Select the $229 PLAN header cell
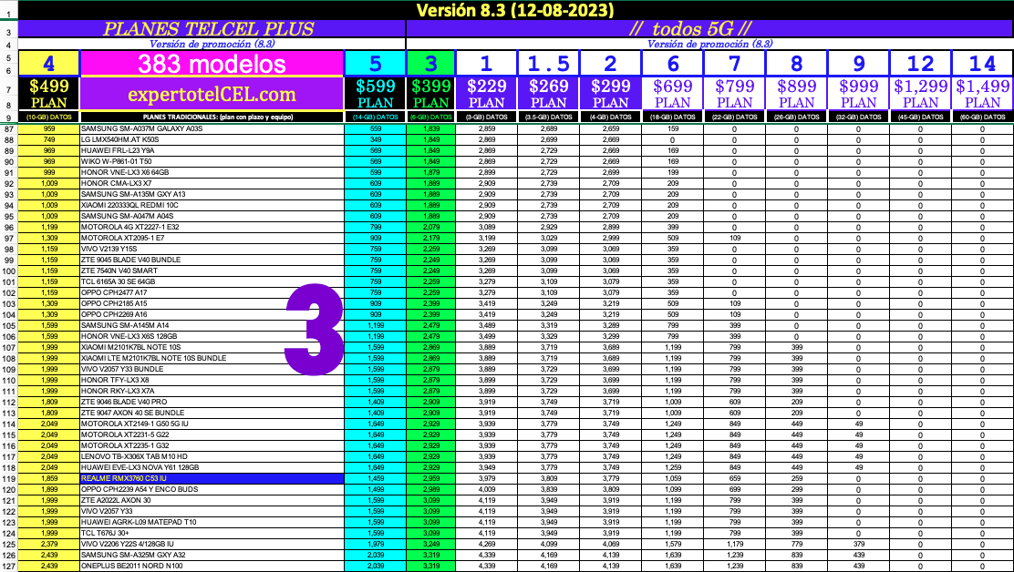 pyautogui.click(x=486, y=94)
